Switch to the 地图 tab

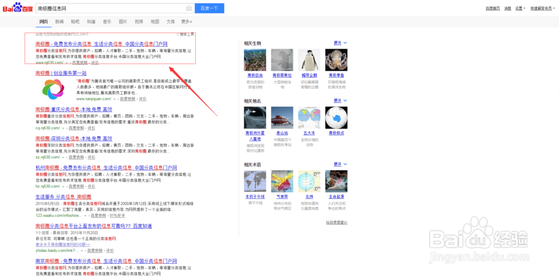tap(155, 22)
